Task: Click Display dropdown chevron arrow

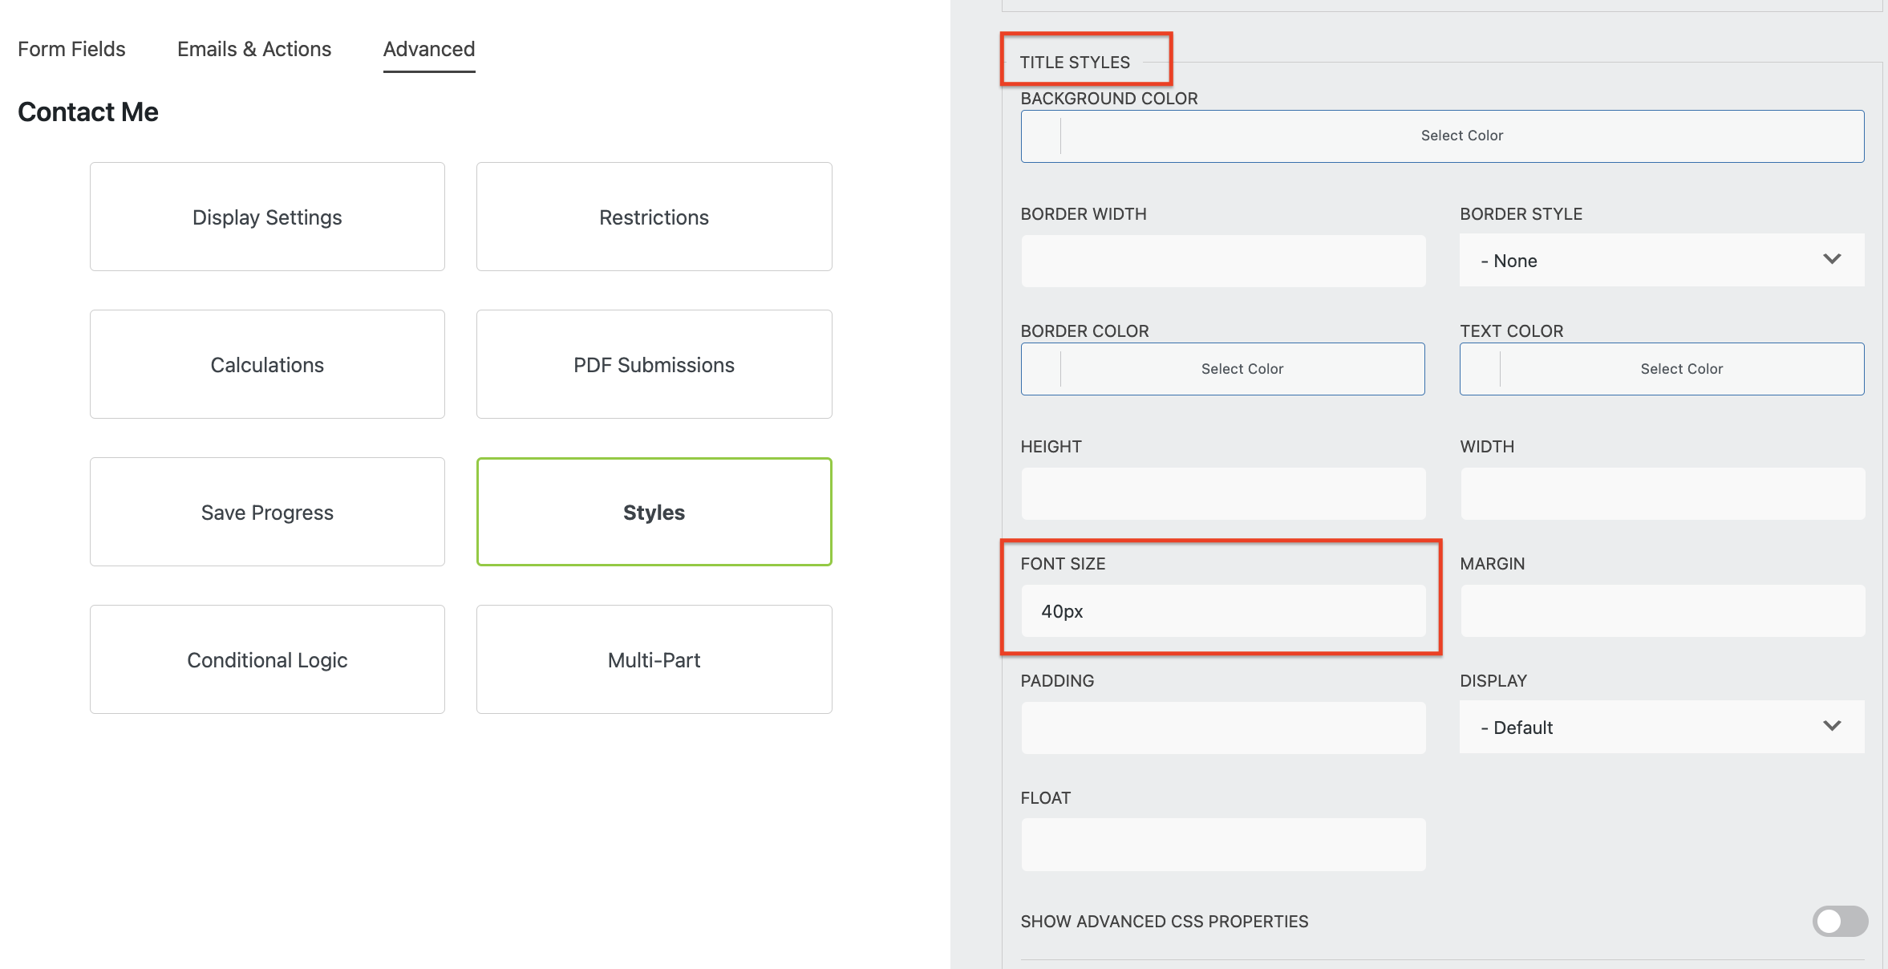Action: click(x=1832, y=726)
